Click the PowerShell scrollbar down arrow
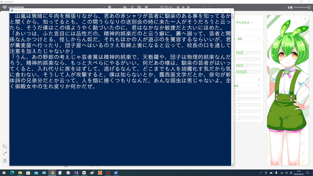The width and height of the screenshot is (313, 176). coord(232,164)
